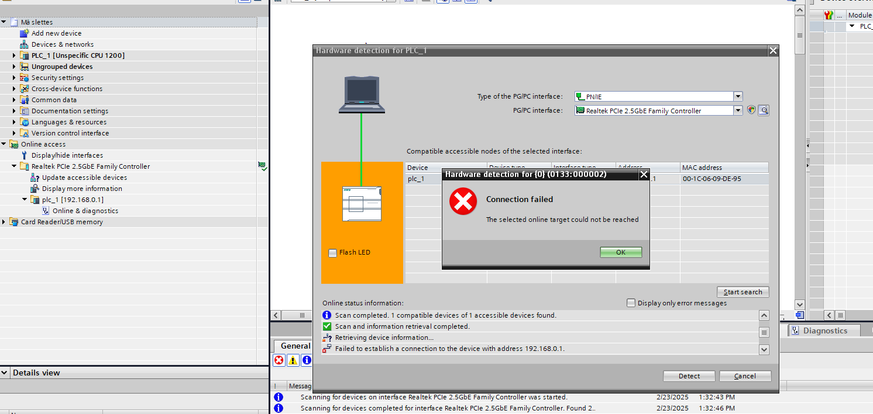
Task: Collapse the Må slettes project node
Action: coord(4,22)
